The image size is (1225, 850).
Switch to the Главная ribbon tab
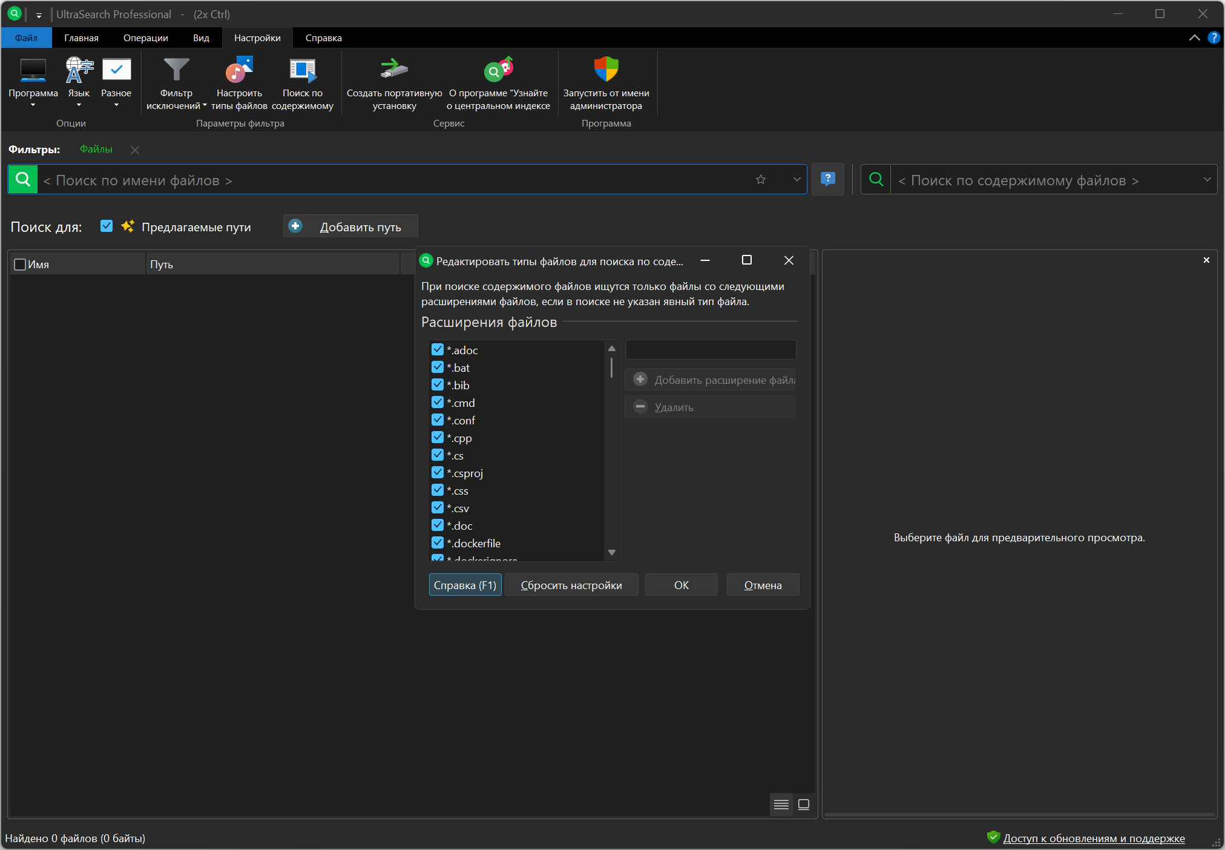(x=81, y=38)
